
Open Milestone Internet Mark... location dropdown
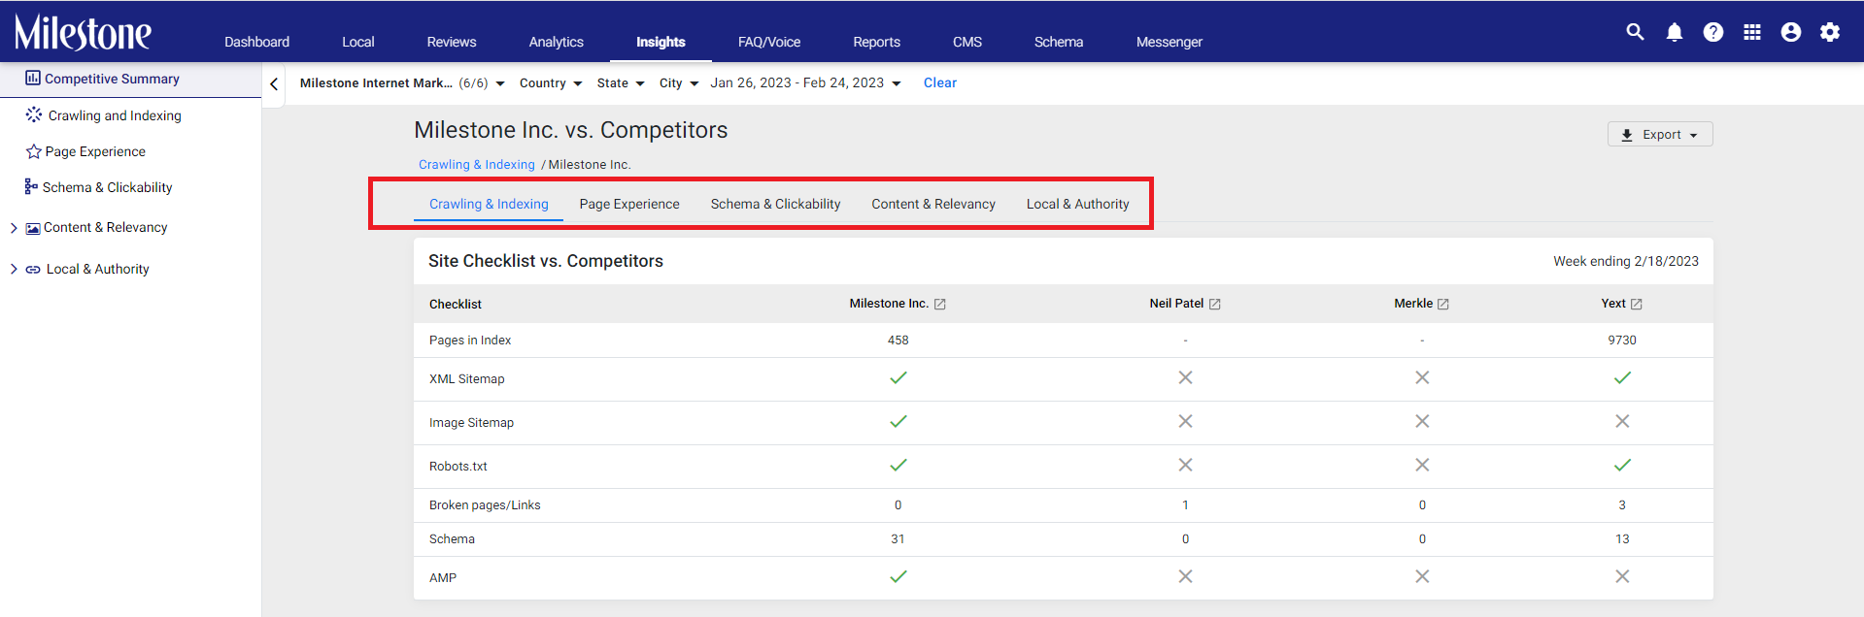tap(402, 83)
